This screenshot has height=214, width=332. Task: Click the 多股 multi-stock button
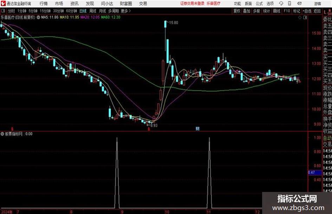point(256,11)
